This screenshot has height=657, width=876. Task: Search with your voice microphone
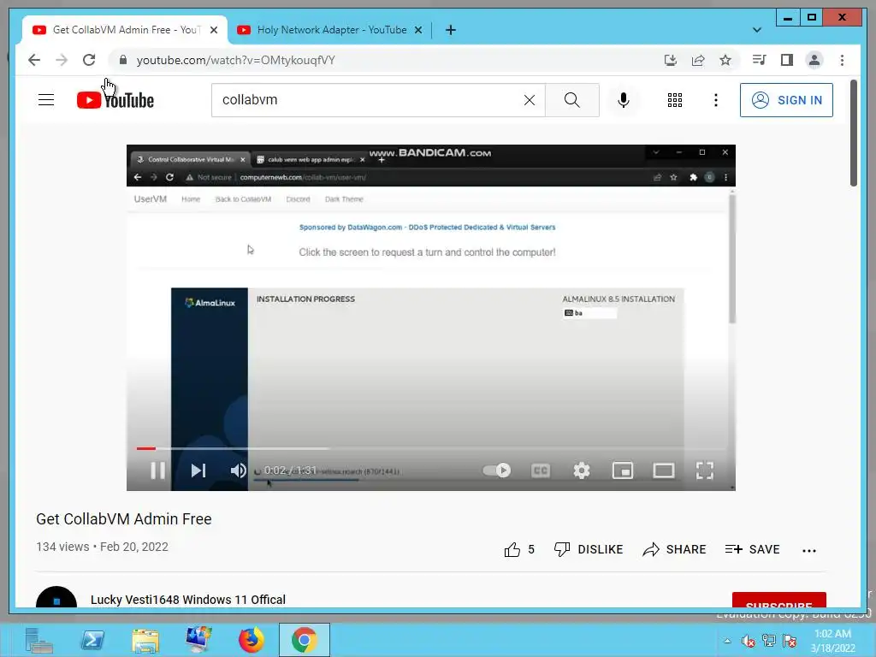[624, 100]
